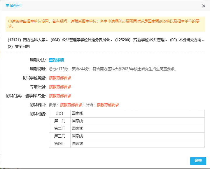The image size is (210, 169).
Task: Click the 调剂办法 label
Action: 38,60
